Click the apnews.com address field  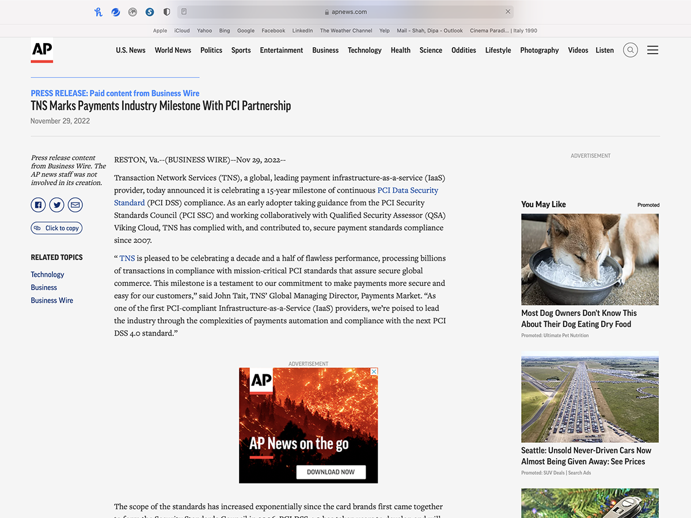click(x=345, y=12)
